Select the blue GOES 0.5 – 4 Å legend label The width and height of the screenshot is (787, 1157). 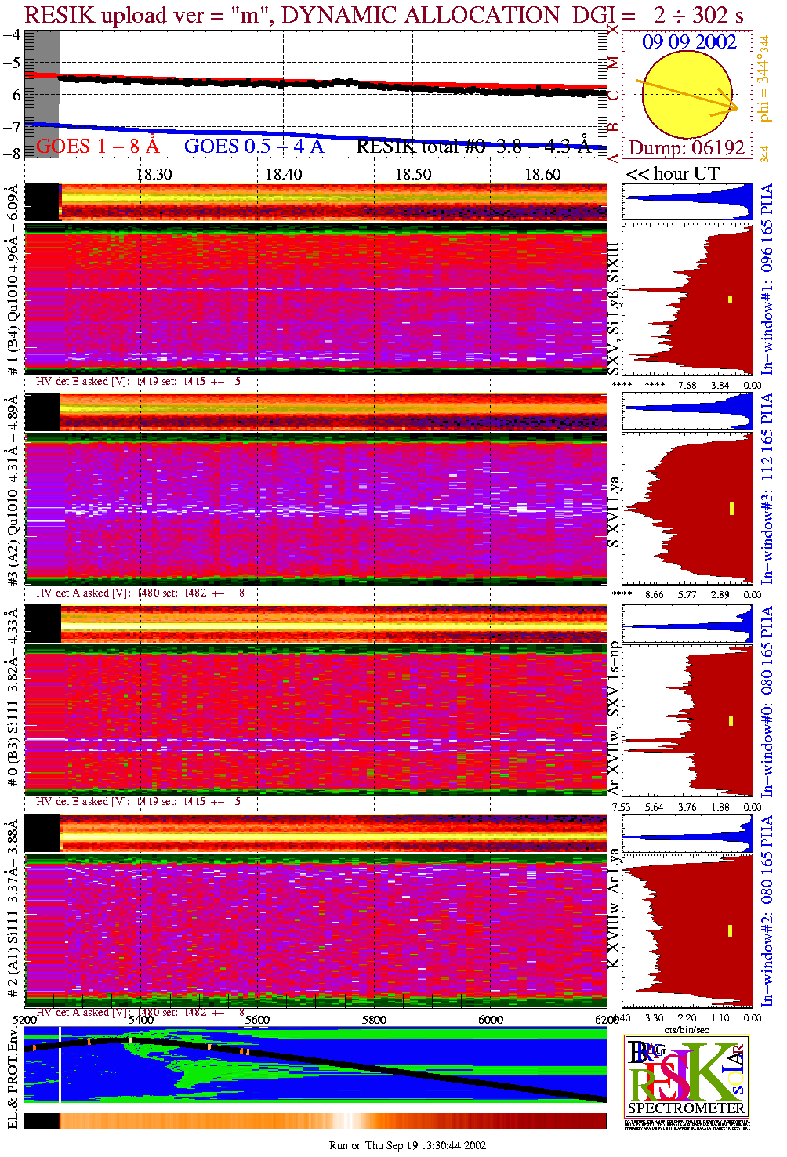coord(253,147)
